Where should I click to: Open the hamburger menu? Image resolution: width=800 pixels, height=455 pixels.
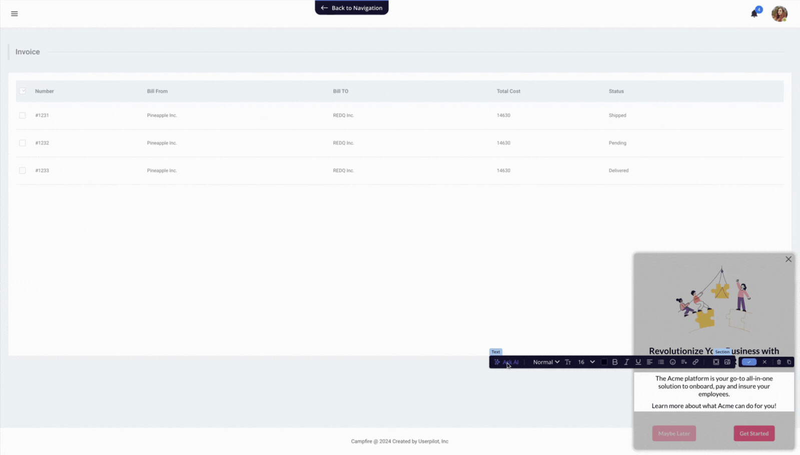click(x=15, y=13)
